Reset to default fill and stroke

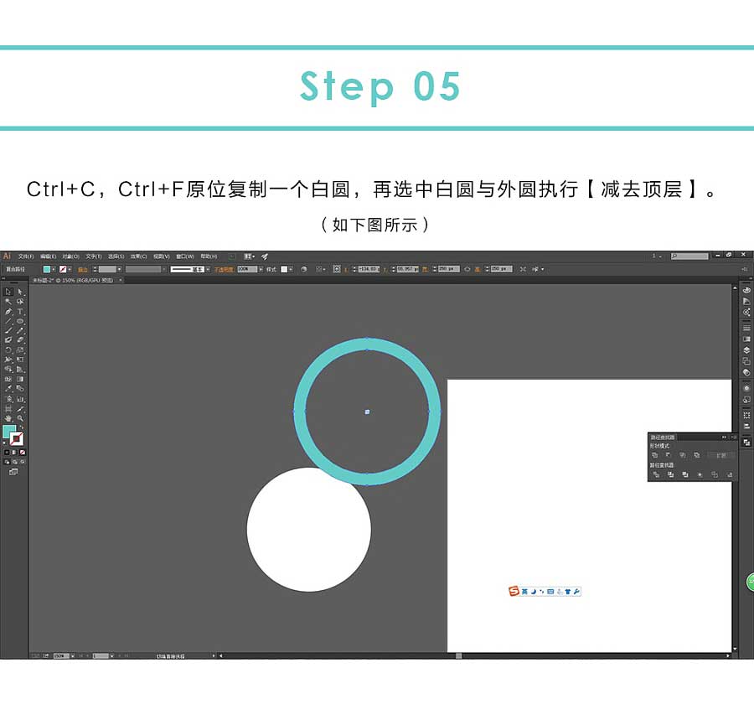pyautogui.click(x=5, y=443)
